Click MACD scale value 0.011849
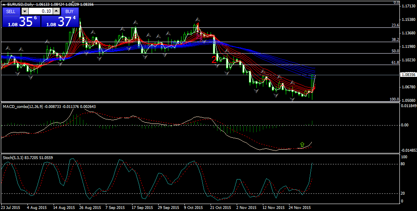417x211 pixels. [409, 106]
